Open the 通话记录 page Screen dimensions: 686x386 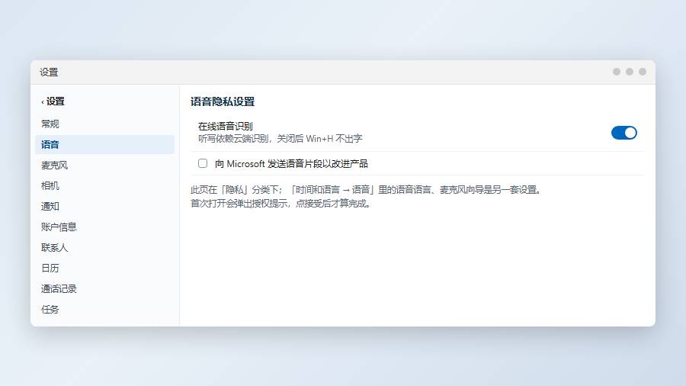(104, 288)
